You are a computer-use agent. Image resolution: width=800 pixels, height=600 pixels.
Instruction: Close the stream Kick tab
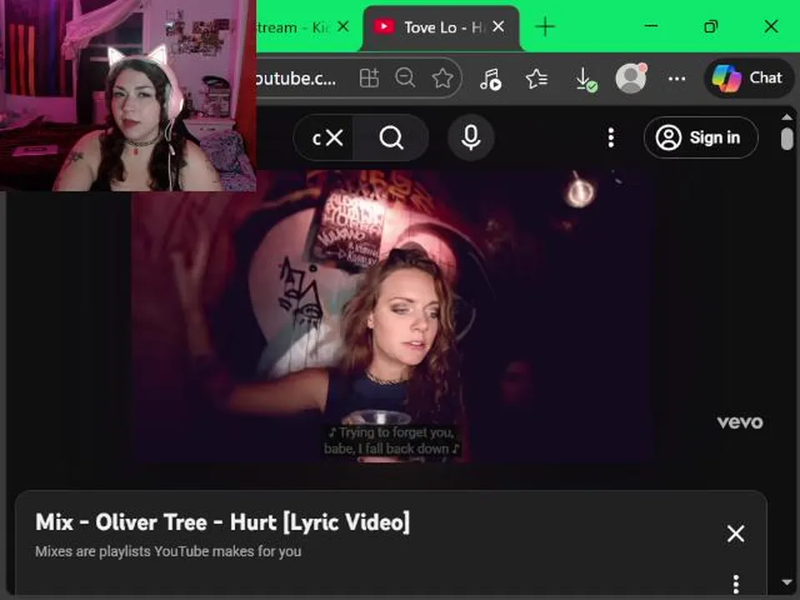click(343, 27)
